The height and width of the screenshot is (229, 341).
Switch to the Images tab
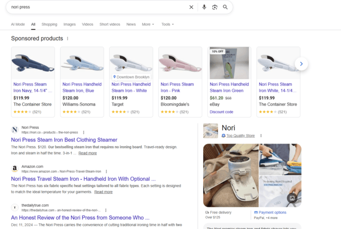click(70, 24)
